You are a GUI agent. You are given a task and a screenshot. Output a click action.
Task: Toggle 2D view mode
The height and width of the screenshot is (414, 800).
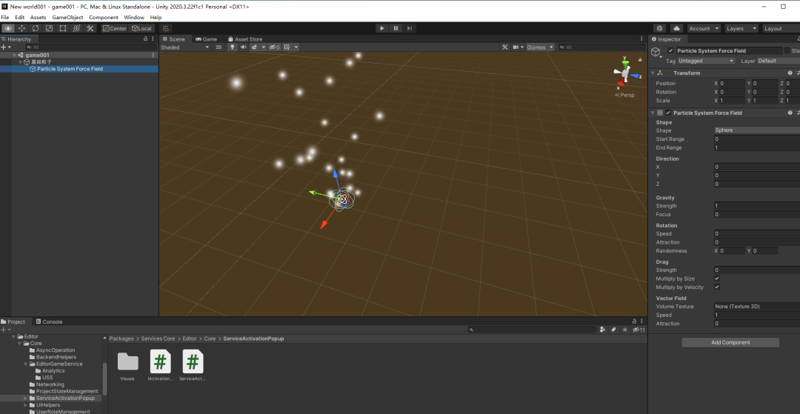click(219, 47)
